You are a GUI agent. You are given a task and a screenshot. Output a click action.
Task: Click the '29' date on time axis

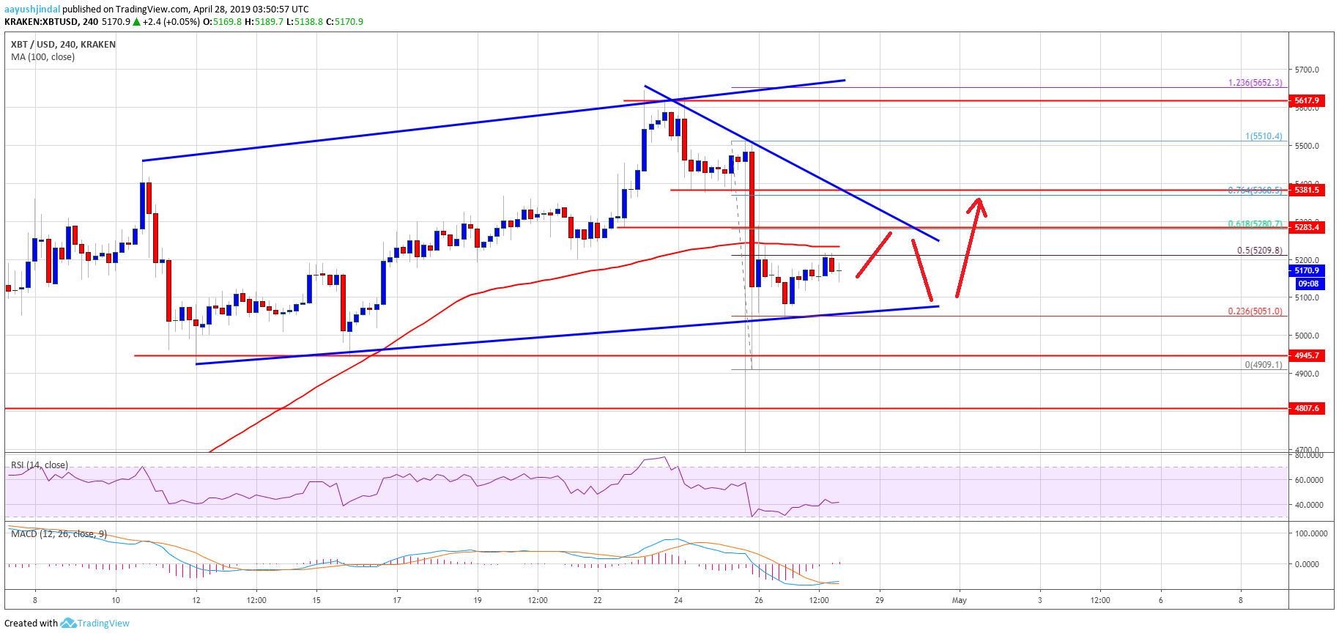coord(879,601)
